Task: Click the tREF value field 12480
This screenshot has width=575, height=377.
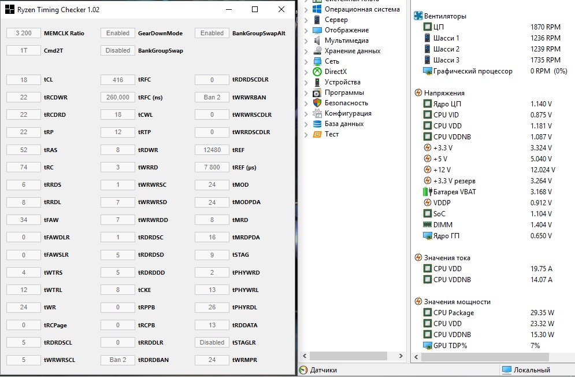Action: pyautogui.click(x=212, y=150)
